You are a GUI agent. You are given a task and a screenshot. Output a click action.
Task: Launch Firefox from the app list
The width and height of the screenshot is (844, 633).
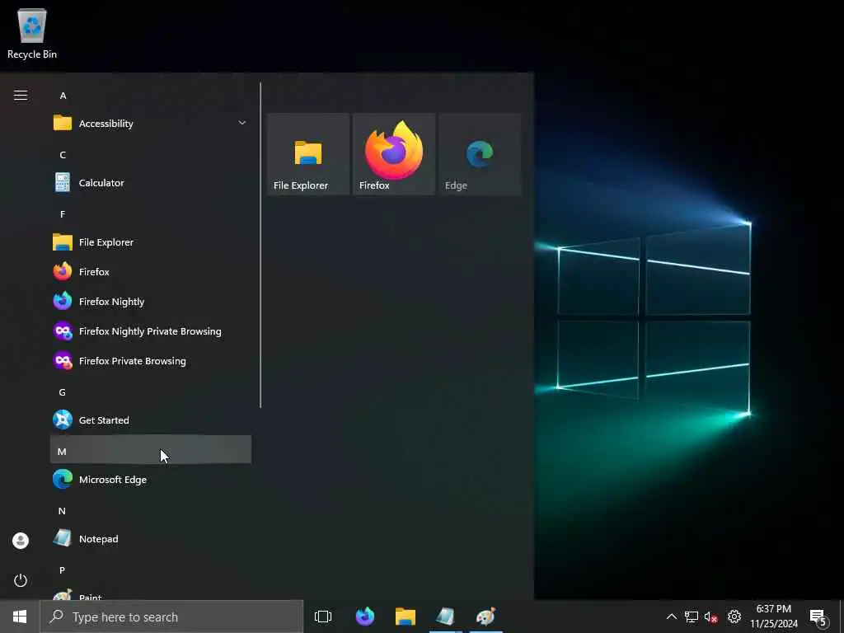pyautogui.click(x=151, y=272)
